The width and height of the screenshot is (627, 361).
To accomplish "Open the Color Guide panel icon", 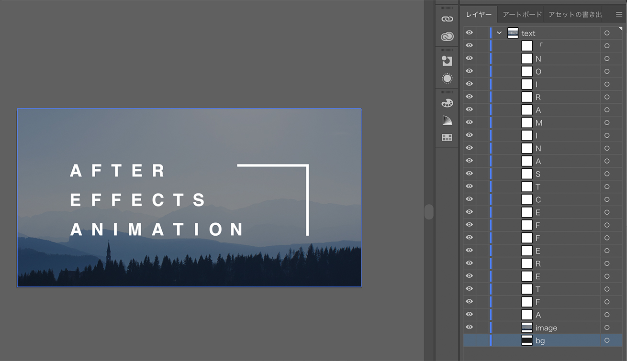I will (447, 120).
